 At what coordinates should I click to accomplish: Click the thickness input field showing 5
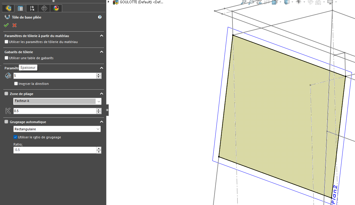click(x=54, y=76)
